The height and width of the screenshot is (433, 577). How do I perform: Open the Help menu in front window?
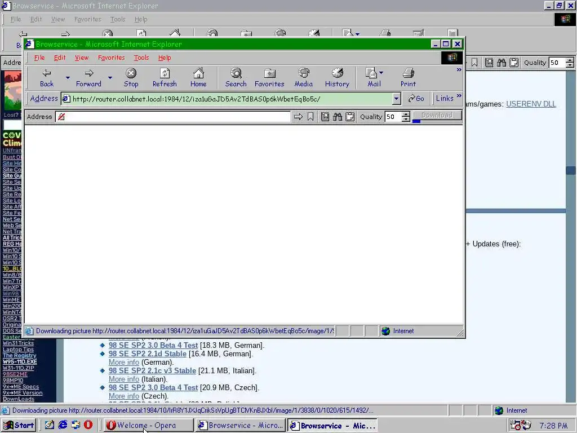[x=165, y=58]
